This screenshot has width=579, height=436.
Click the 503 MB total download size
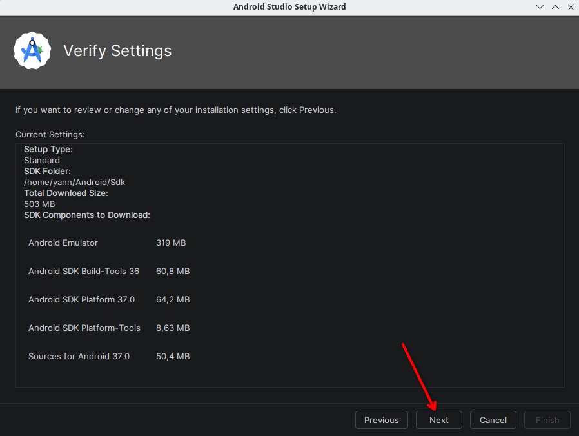(39, 204)
